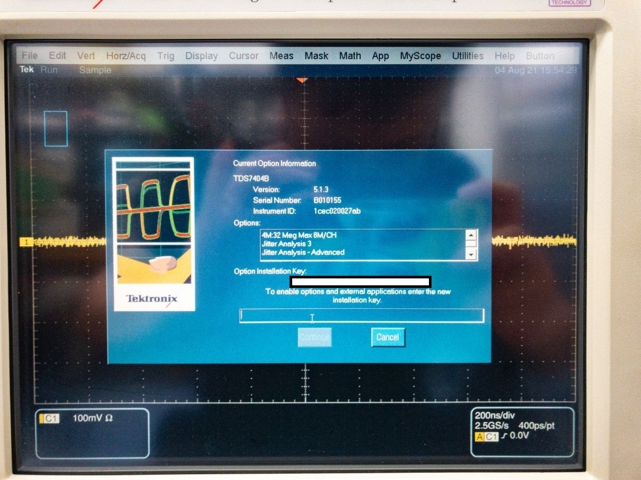Open the Display menu
Viewport: 641px width, 480px height.
tap(201, 55)
